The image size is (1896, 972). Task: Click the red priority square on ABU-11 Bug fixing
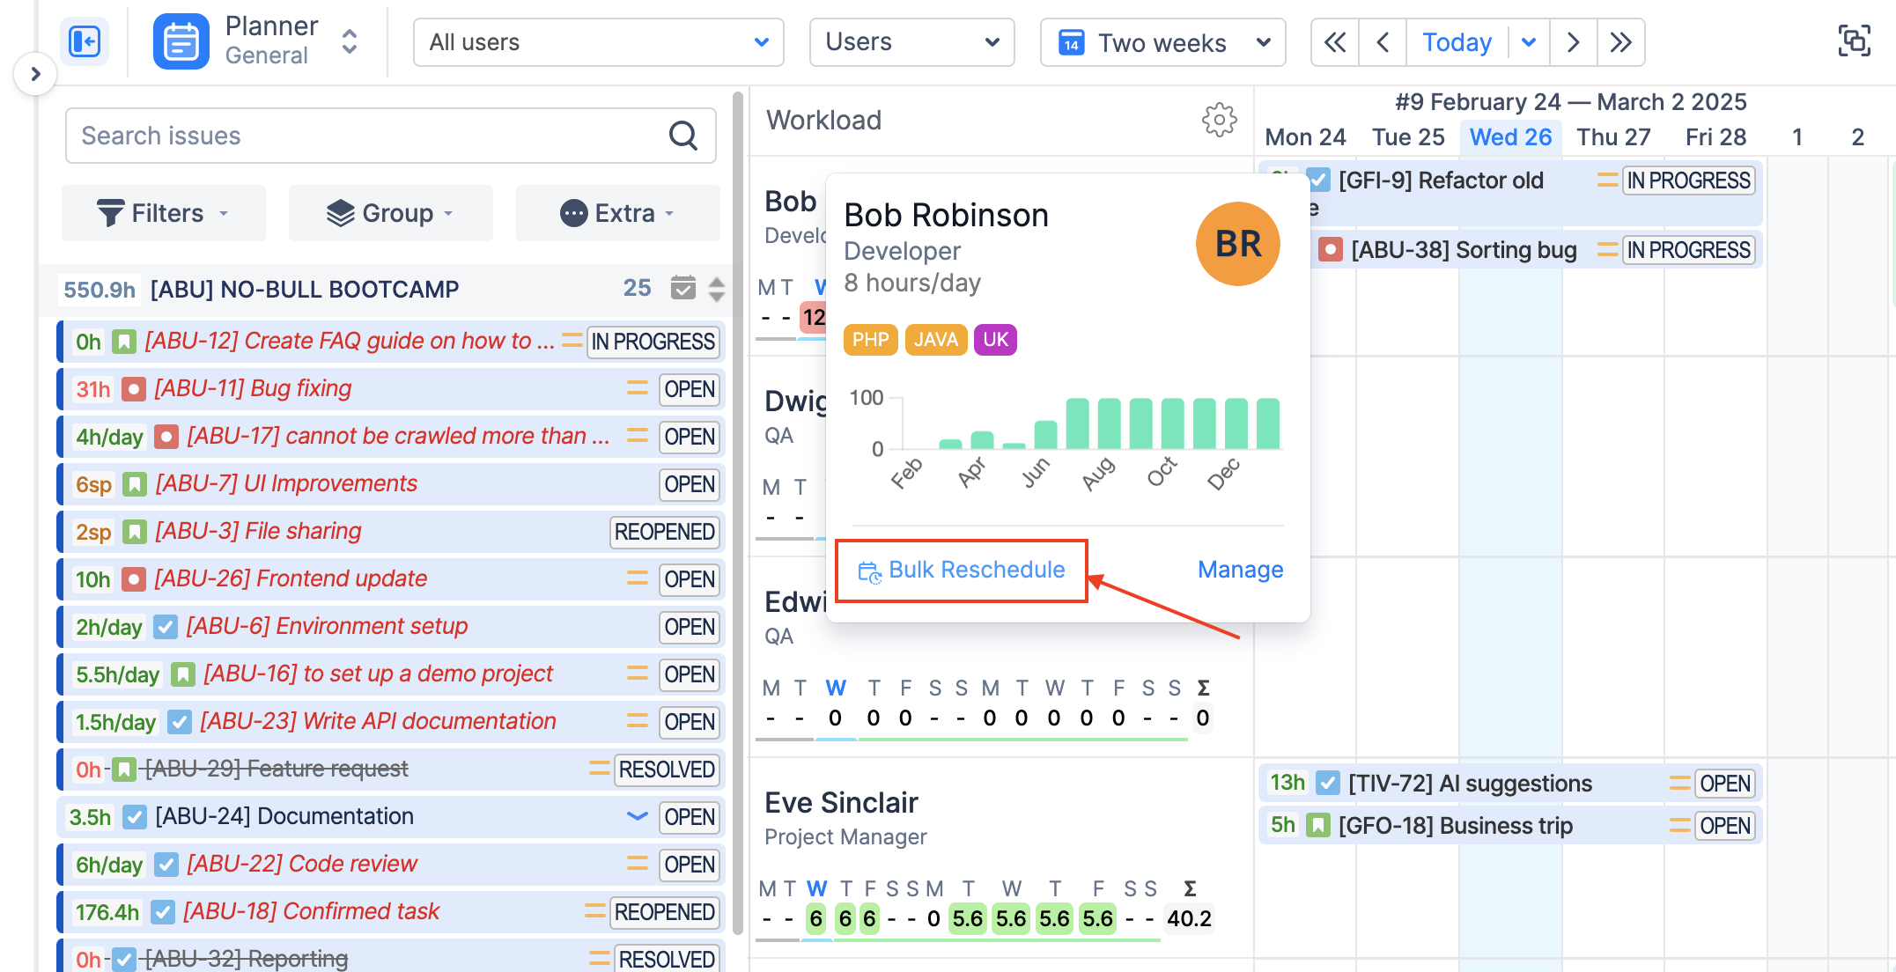pos(134,388)
